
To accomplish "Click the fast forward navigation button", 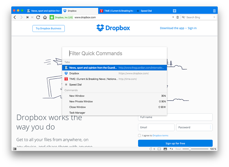I will (x=32, y=17).
